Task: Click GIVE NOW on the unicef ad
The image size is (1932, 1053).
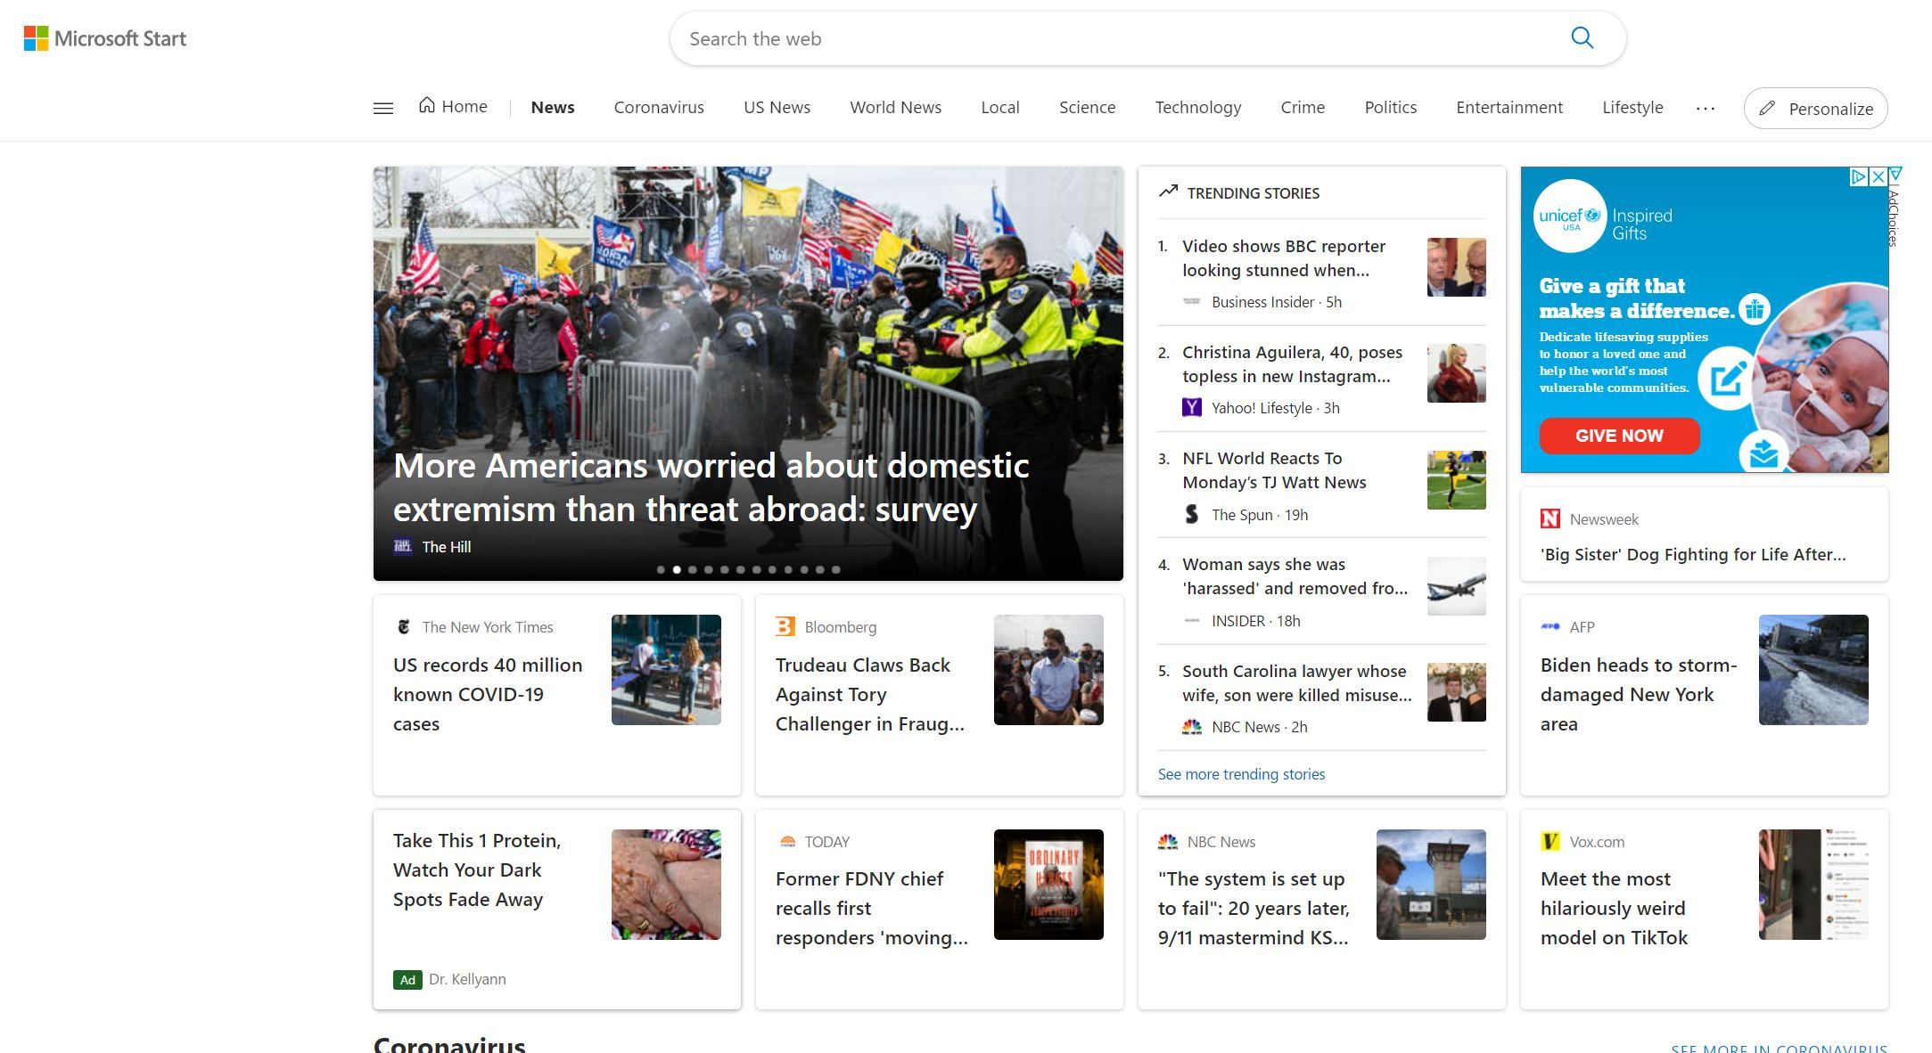Action: pyautogui.click(x=1618, y=436)
